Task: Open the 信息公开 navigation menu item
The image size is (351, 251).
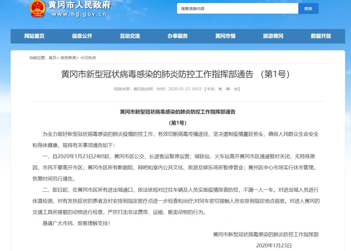Action: click(x=82, y=36)
